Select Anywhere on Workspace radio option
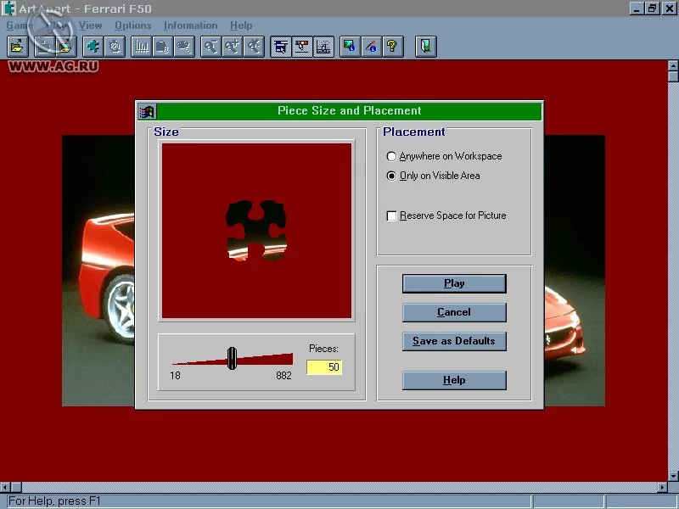Screen dimensions: 679x509 444,156
